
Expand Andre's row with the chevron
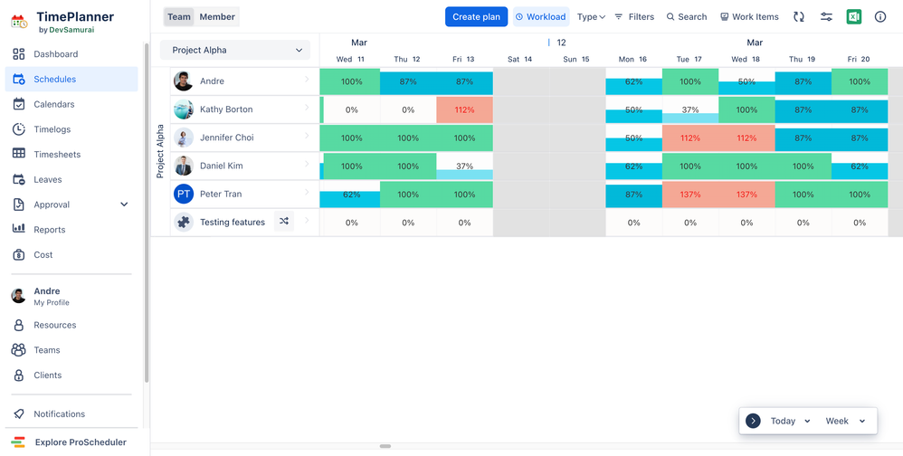coord(307,79)
